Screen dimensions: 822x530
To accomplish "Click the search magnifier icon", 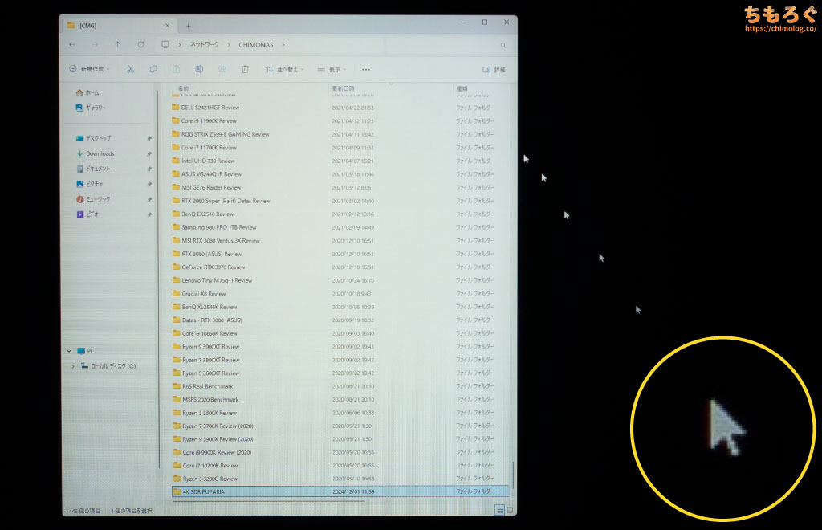I will 503,46.
